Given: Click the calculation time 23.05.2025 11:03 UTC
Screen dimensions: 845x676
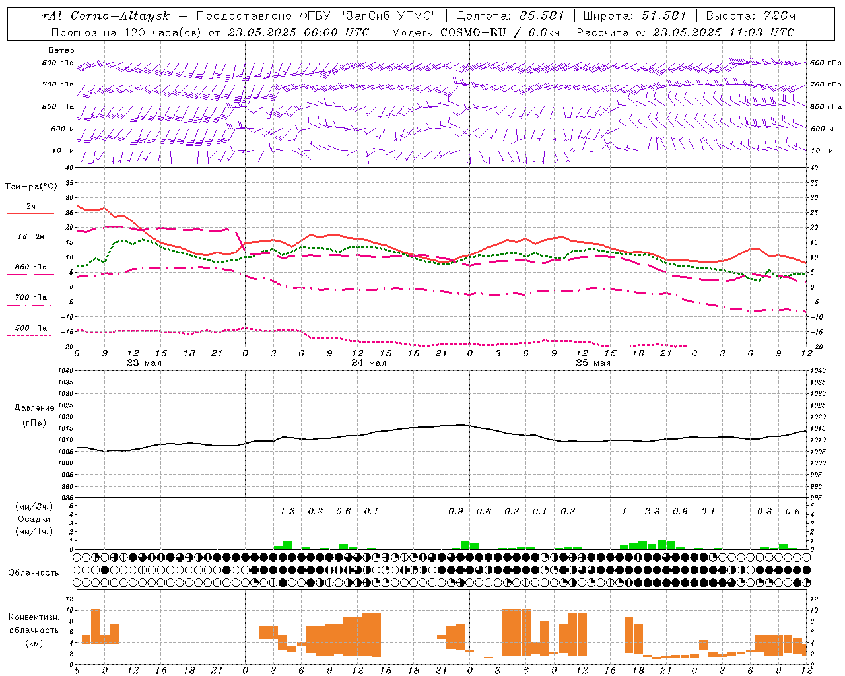Looking at the screenshot, I should (723, 32).
